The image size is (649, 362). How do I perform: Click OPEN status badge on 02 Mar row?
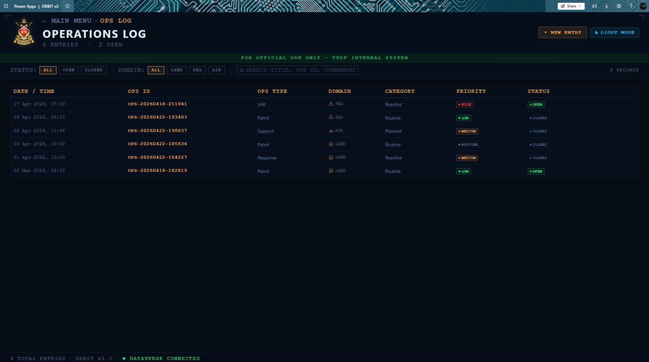pos(536,172)
